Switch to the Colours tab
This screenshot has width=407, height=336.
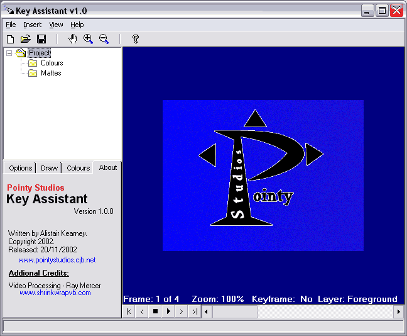[x=78, y=168]
